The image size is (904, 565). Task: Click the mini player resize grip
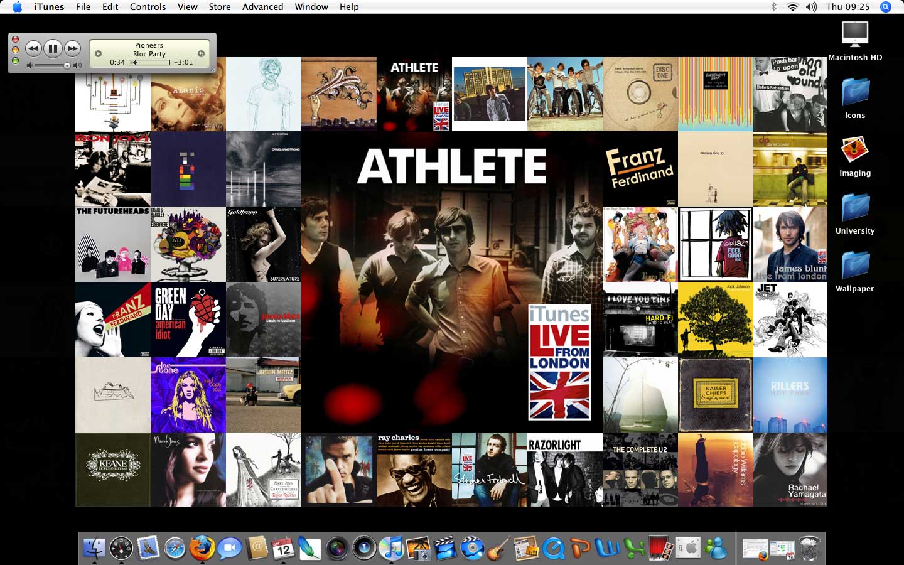pos(212,69)
